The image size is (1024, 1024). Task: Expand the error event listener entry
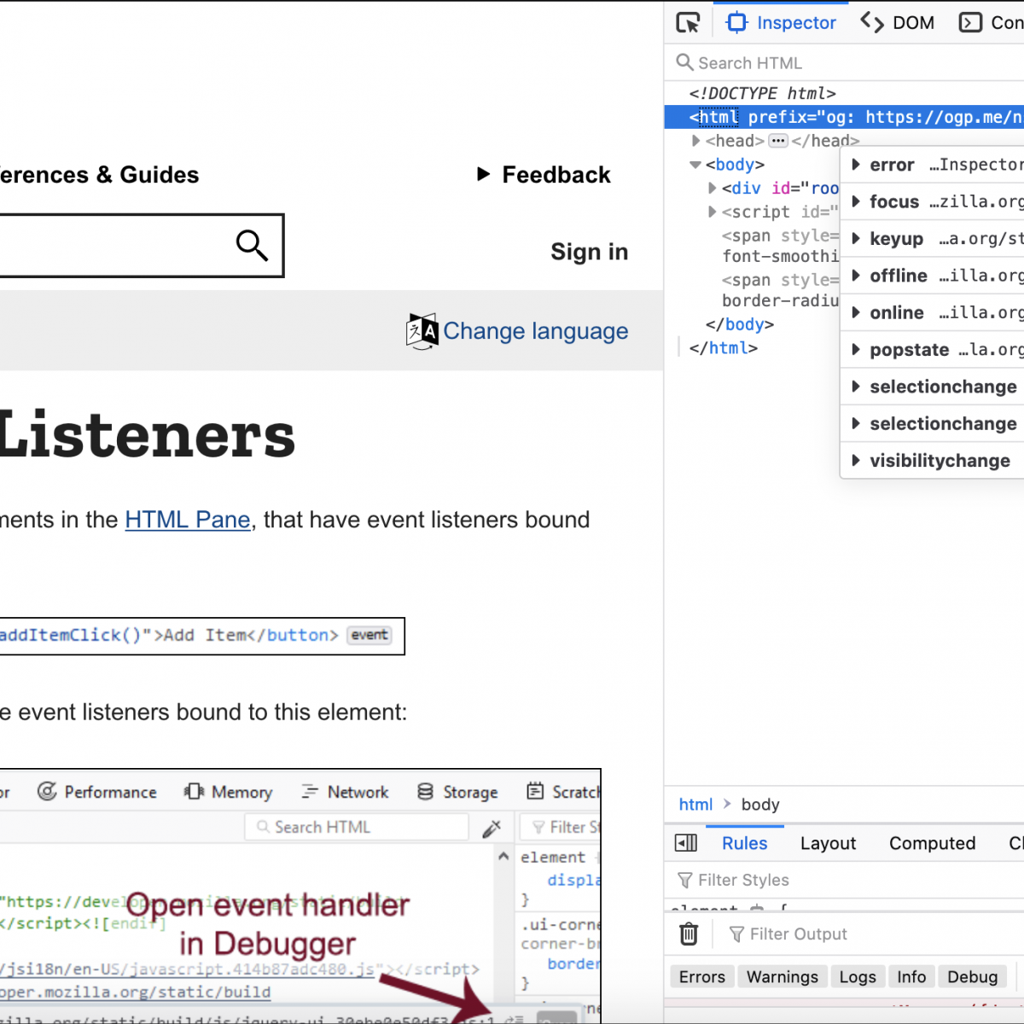pos(856,165)
